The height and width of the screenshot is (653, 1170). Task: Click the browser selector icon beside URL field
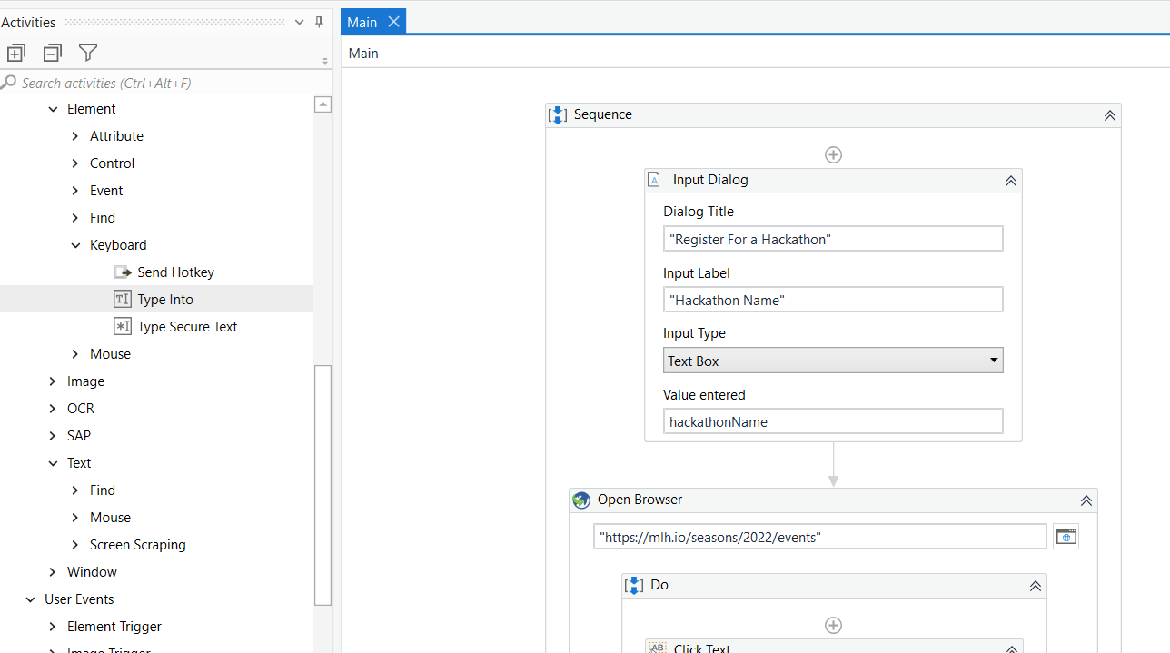1066,537
